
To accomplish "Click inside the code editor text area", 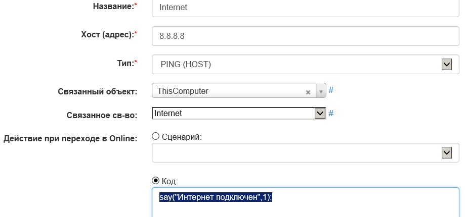I will 304,207.
